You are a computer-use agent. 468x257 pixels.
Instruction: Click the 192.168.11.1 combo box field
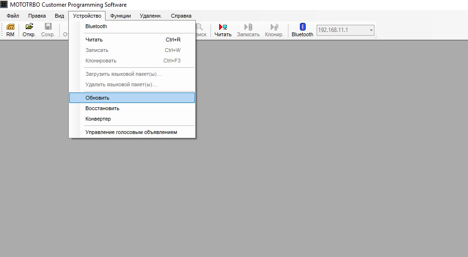pos(345,30)
